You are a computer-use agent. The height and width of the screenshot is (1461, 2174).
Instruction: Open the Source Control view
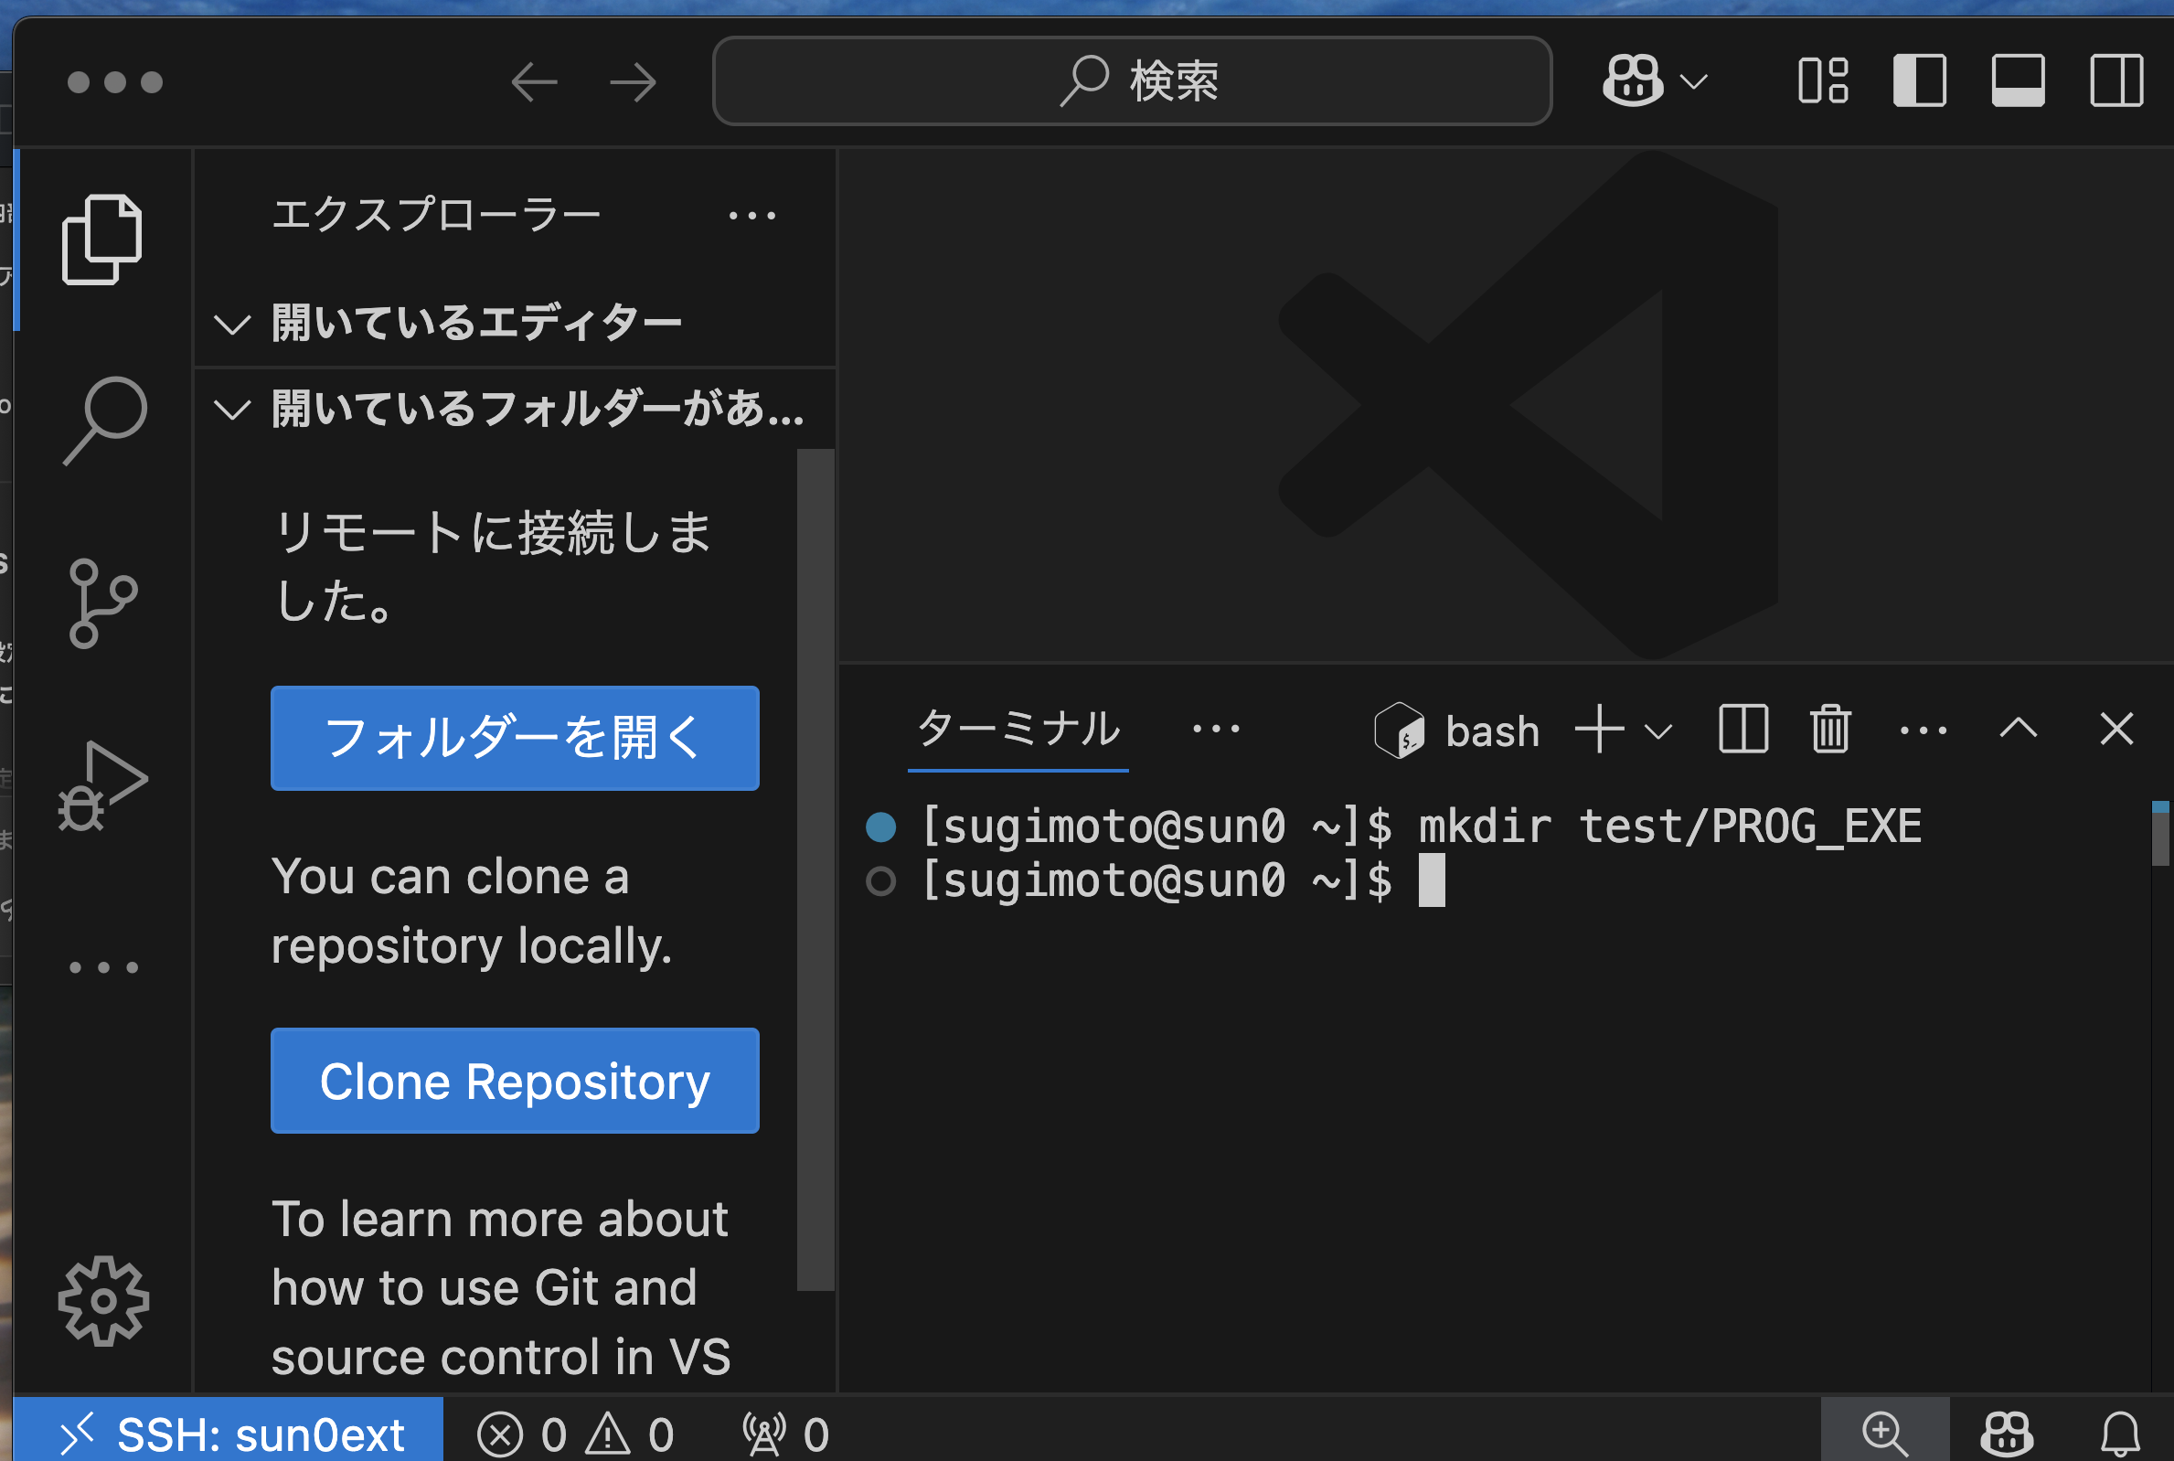tap(102, 603)
